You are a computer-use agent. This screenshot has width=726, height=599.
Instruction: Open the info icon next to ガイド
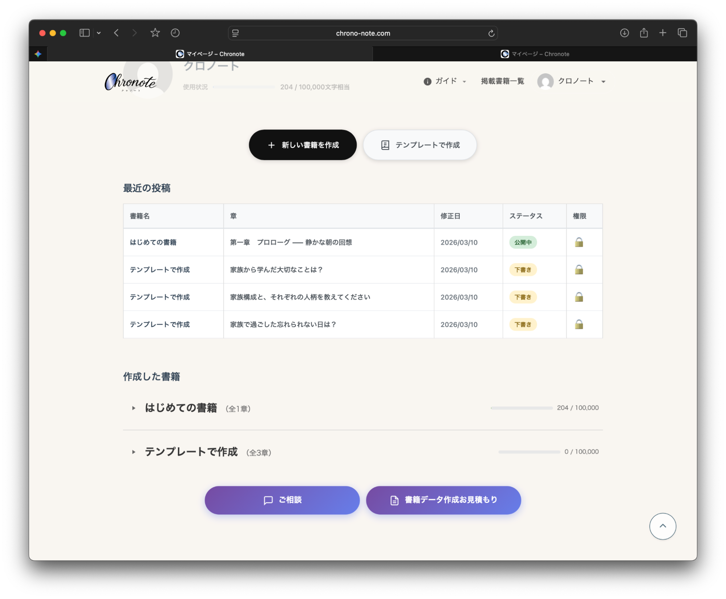tap(427, 81)
